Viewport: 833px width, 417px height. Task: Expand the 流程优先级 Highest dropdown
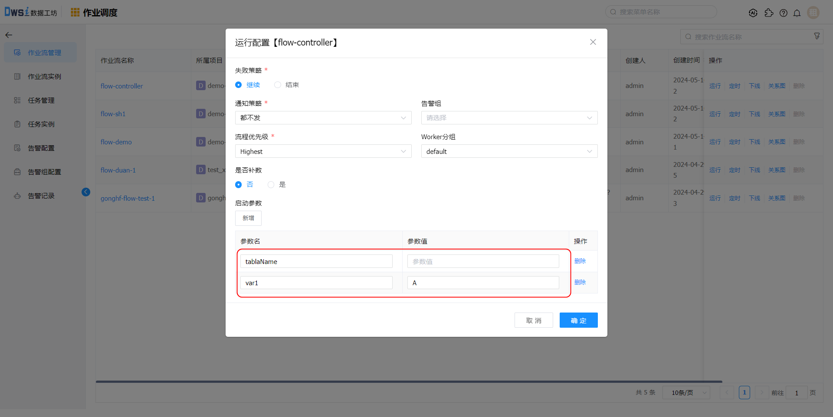point(323,151)
